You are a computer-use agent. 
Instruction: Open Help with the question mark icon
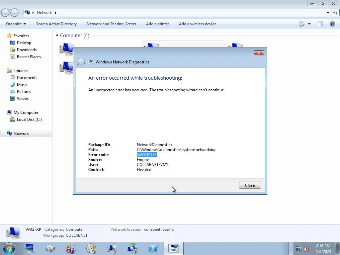coord(332,24)
